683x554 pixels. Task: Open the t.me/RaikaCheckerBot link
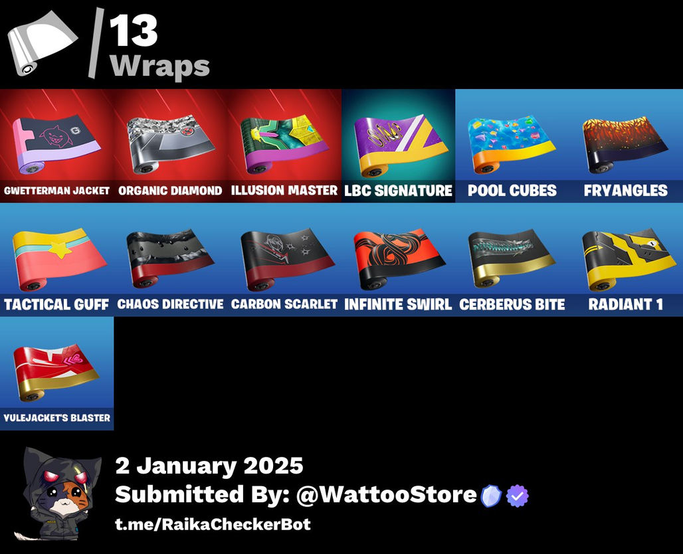point(213,524)
